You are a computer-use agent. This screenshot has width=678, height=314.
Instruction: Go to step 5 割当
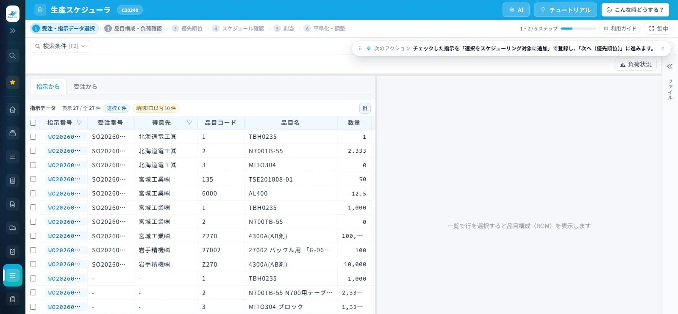pos(284,28)
